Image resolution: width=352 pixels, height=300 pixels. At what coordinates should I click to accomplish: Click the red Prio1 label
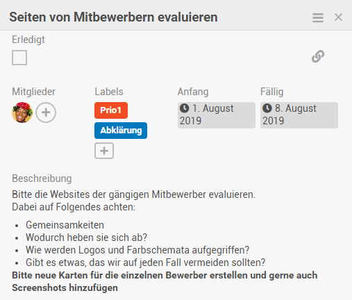coord(111,110)
